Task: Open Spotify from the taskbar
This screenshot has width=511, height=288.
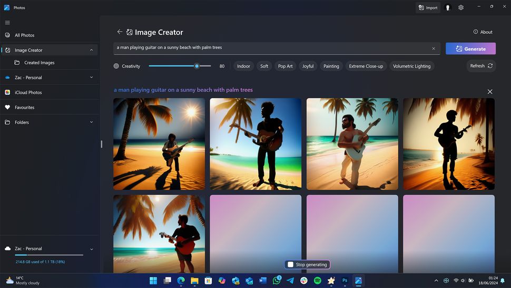Action: point(318,281)
